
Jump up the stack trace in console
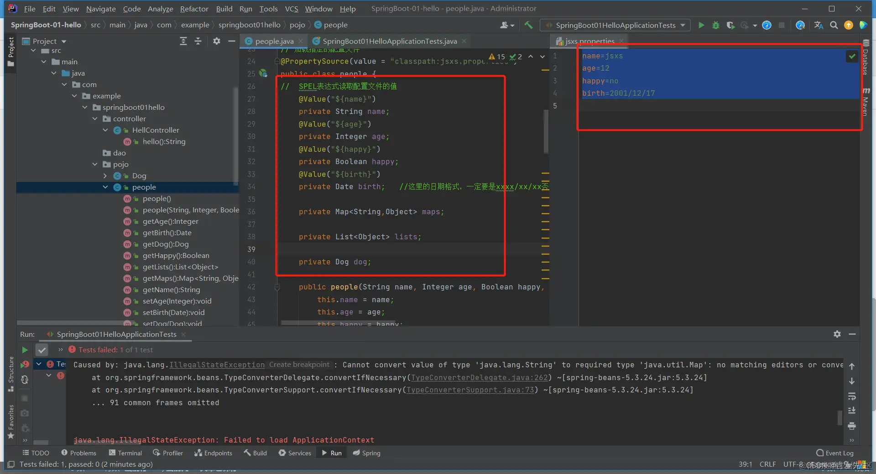point(851,366)
